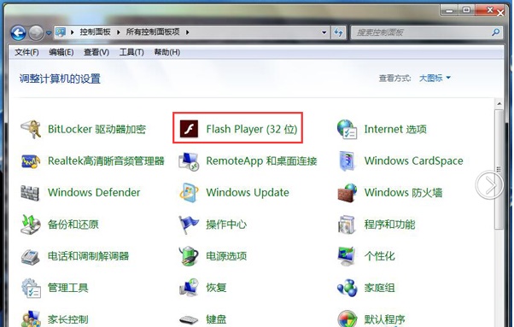Open the 电话和调制解调器 icon
Image resolution: width=514 pixels, height=327 pixels.
tap(31, 256)
